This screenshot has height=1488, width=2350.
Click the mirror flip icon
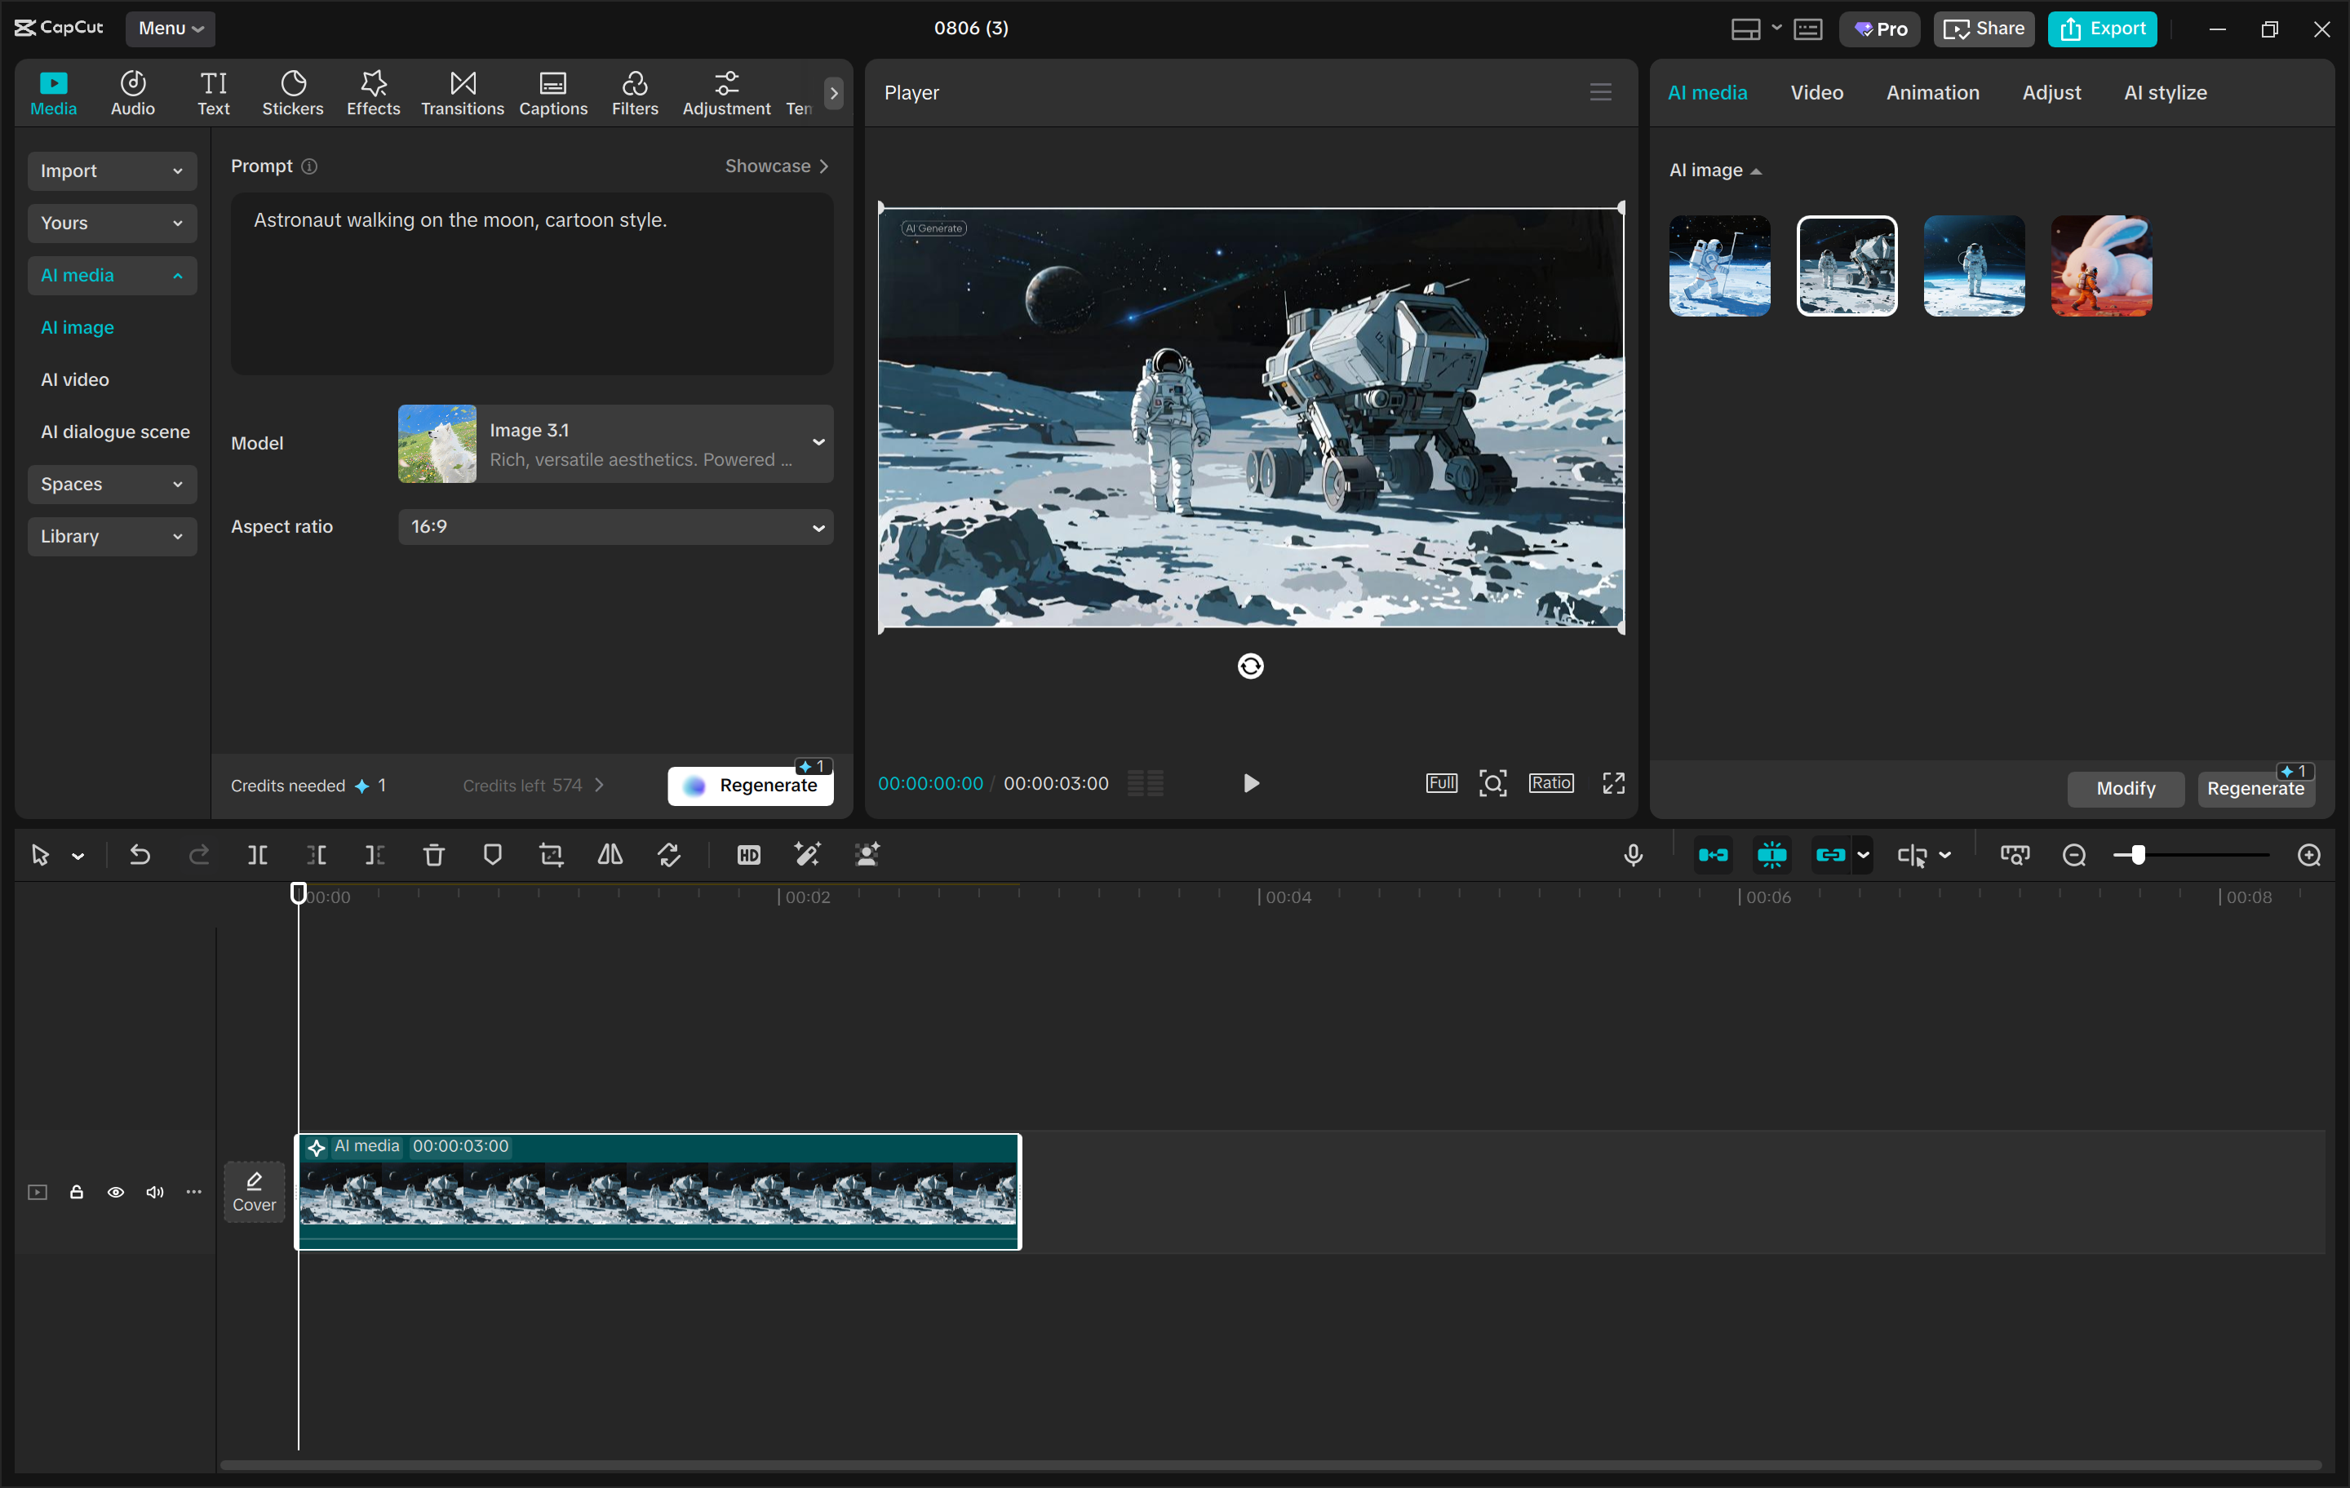point(610,855)
